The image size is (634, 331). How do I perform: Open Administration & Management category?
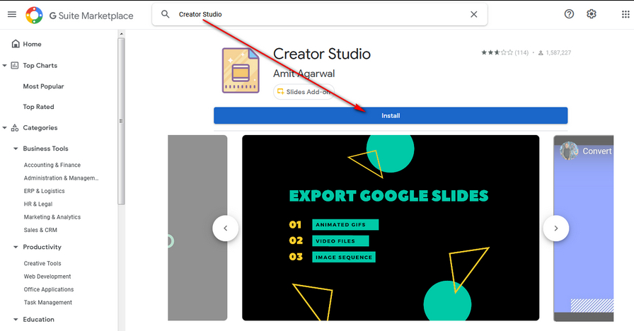coord(61,178)
